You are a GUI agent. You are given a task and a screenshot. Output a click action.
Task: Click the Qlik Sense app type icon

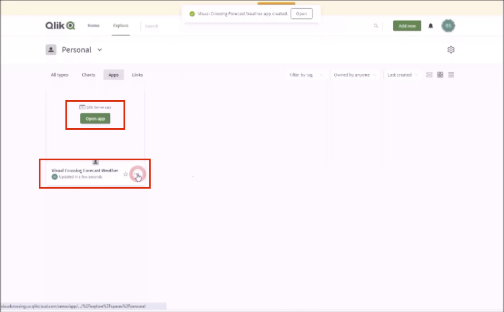click(82, 107)
